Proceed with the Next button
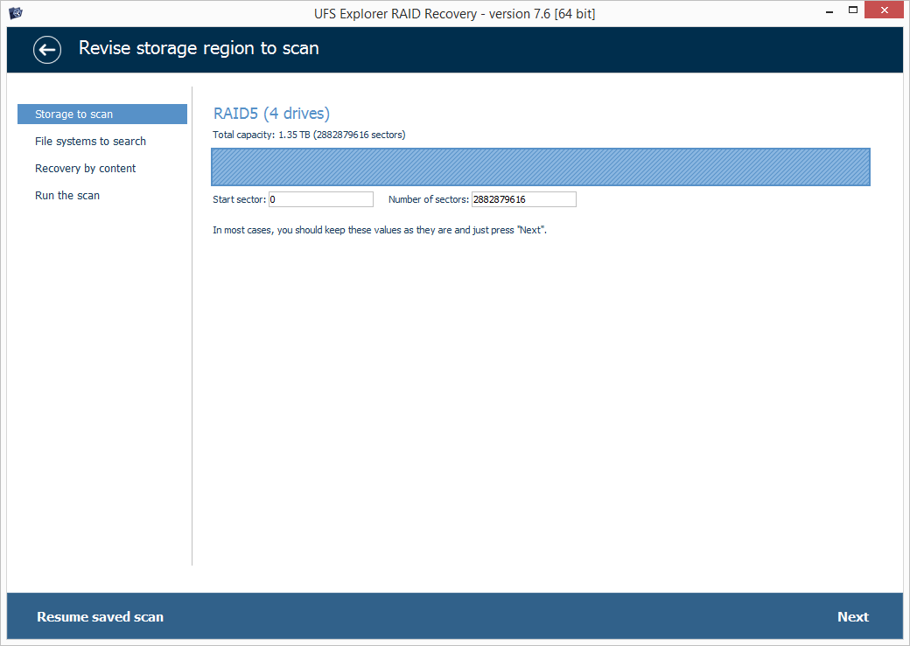 [852, 617]
